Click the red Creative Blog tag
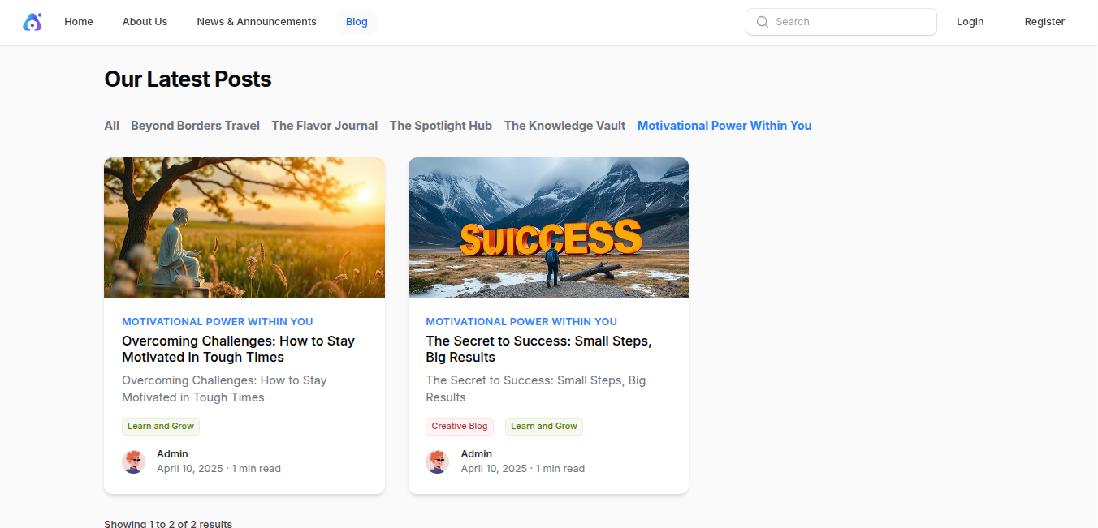Screen dimensions: 1098x528 459,426
